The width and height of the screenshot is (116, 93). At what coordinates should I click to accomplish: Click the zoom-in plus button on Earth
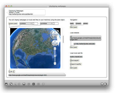[55, 49]
